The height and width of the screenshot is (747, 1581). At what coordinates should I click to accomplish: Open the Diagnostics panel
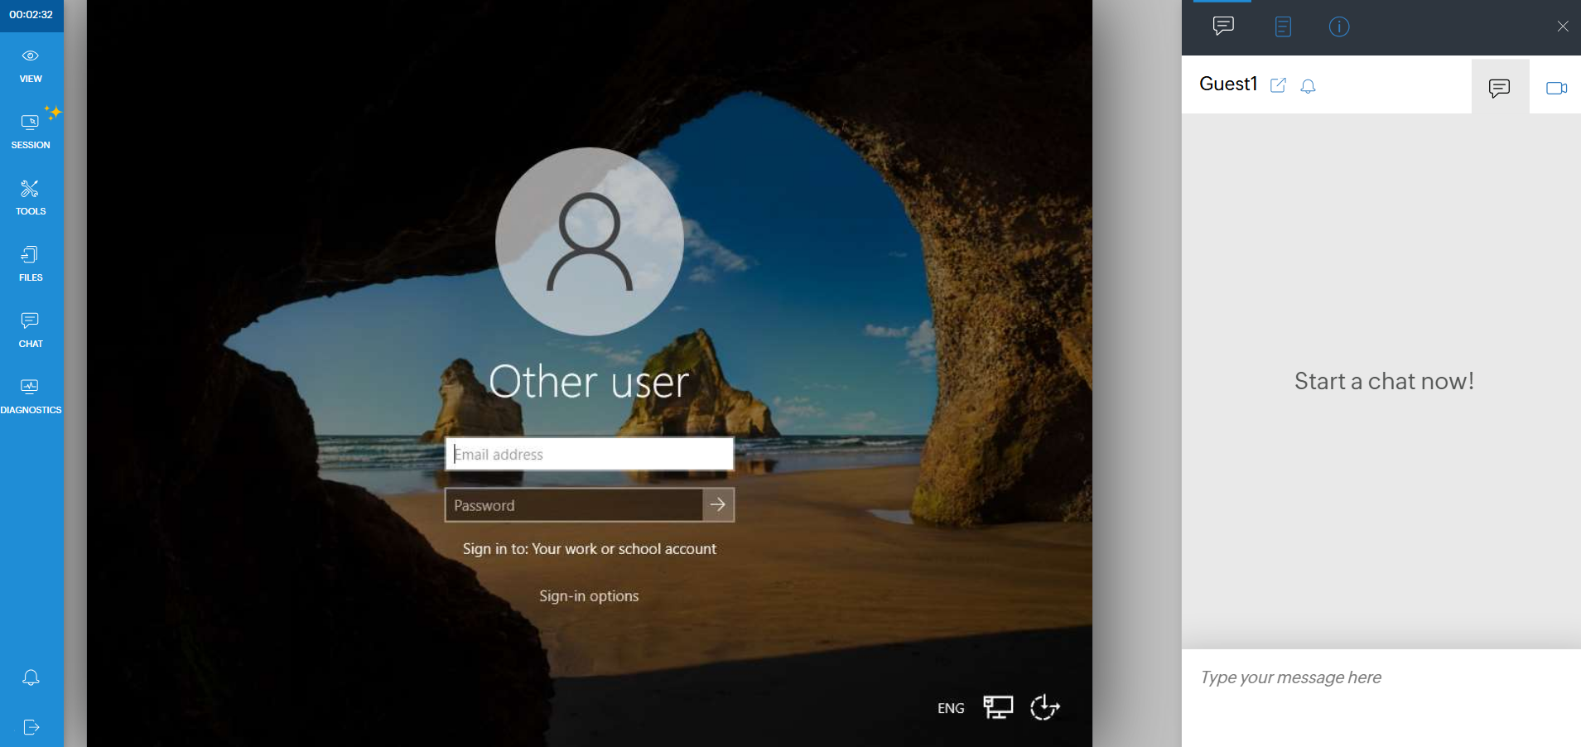point(31,397)
